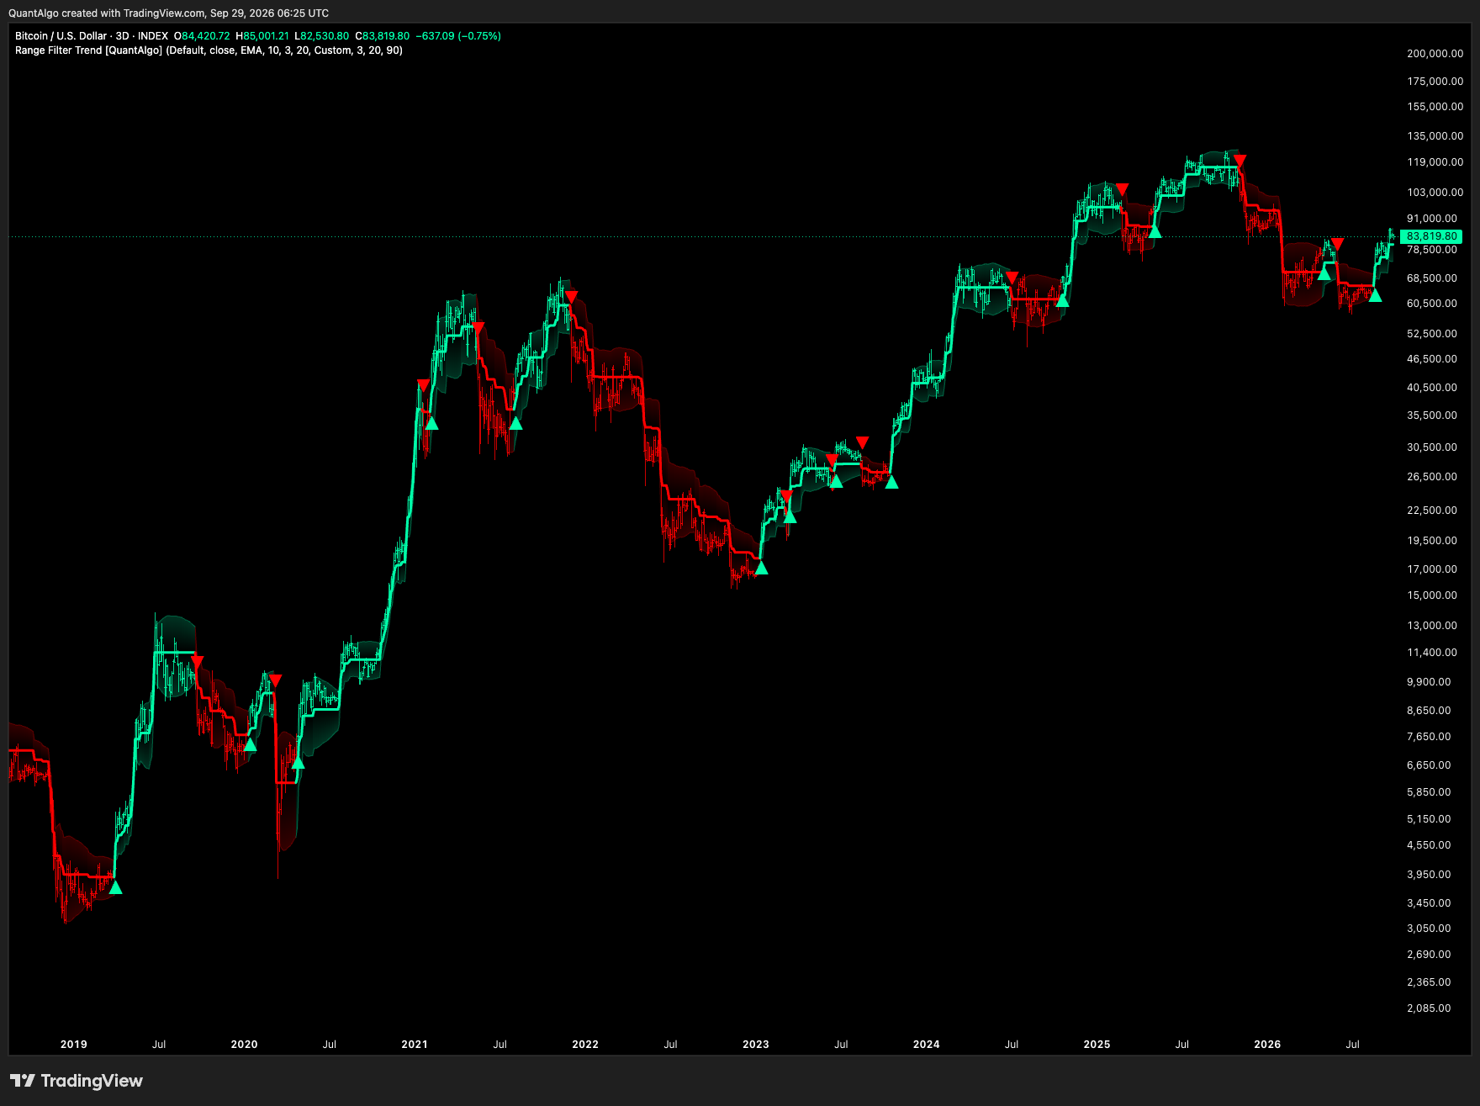Select the 2020 label on the time axis
This screenshot has height=1106, width=1480.
tap(245, 1045)
